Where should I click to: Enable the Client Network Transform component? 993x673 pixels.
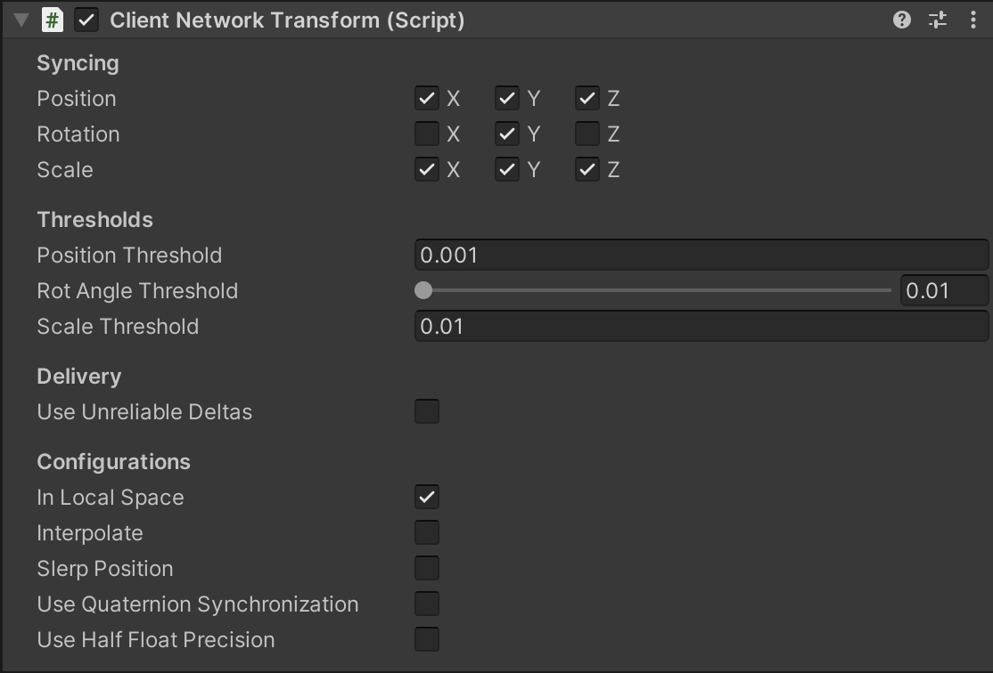86,20
